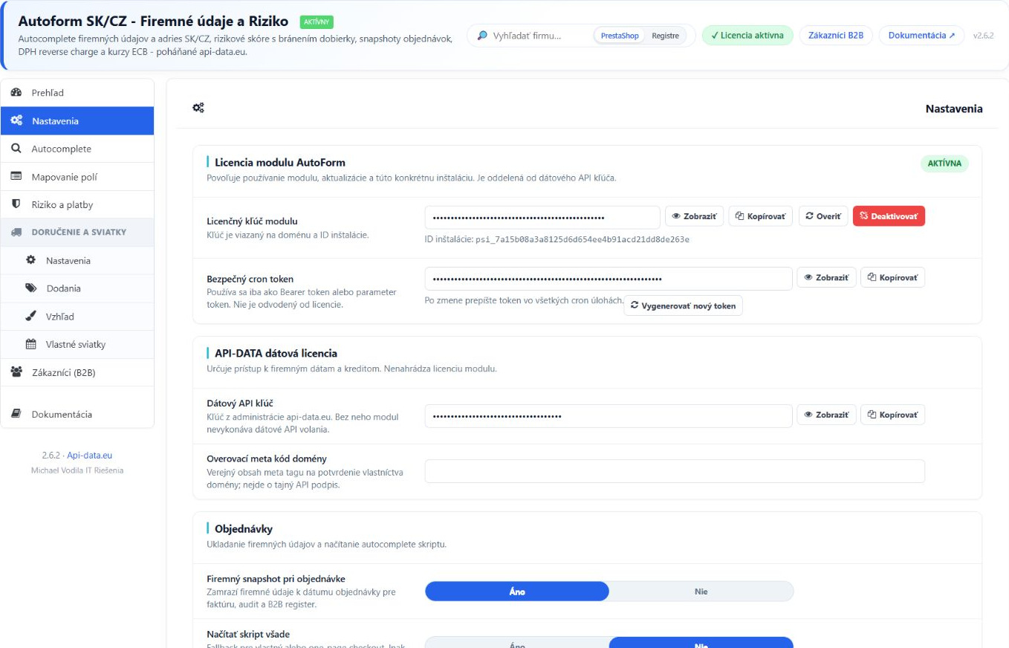Click the dashboard icon next to Prehľad

(16, 93)
